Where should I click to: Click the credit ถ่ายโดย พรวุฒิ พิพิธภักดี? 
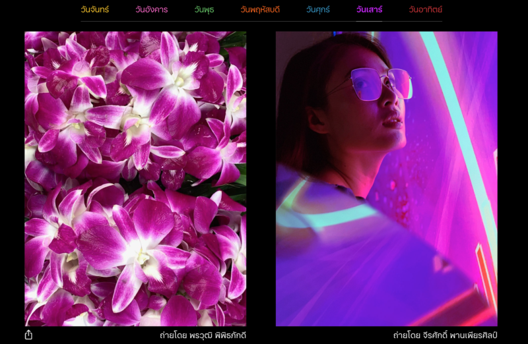click(x=203, y=335)
